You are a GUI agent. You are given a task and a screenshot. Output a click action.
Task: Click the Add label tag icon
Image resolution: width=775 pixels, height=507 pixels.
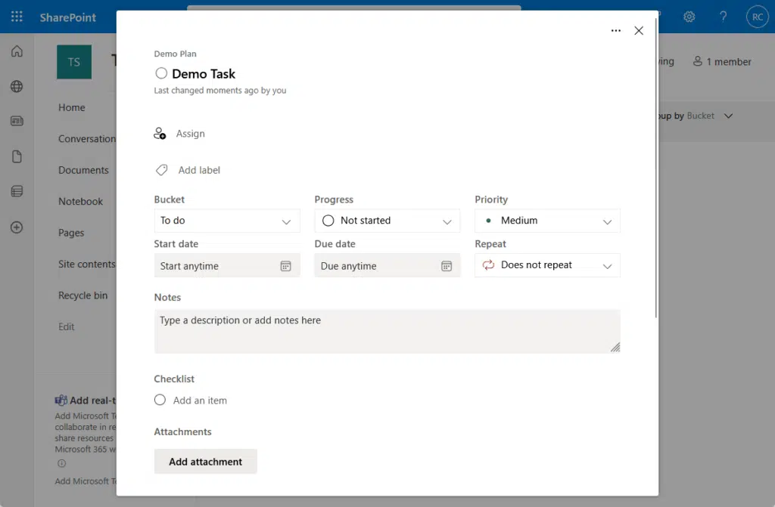[x=162, y=170]
